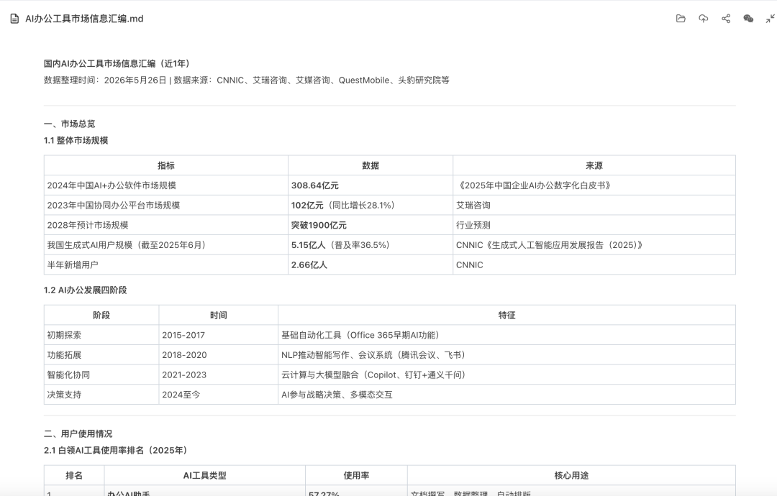Open the folder icon in the top toolbar

(681, 18)
